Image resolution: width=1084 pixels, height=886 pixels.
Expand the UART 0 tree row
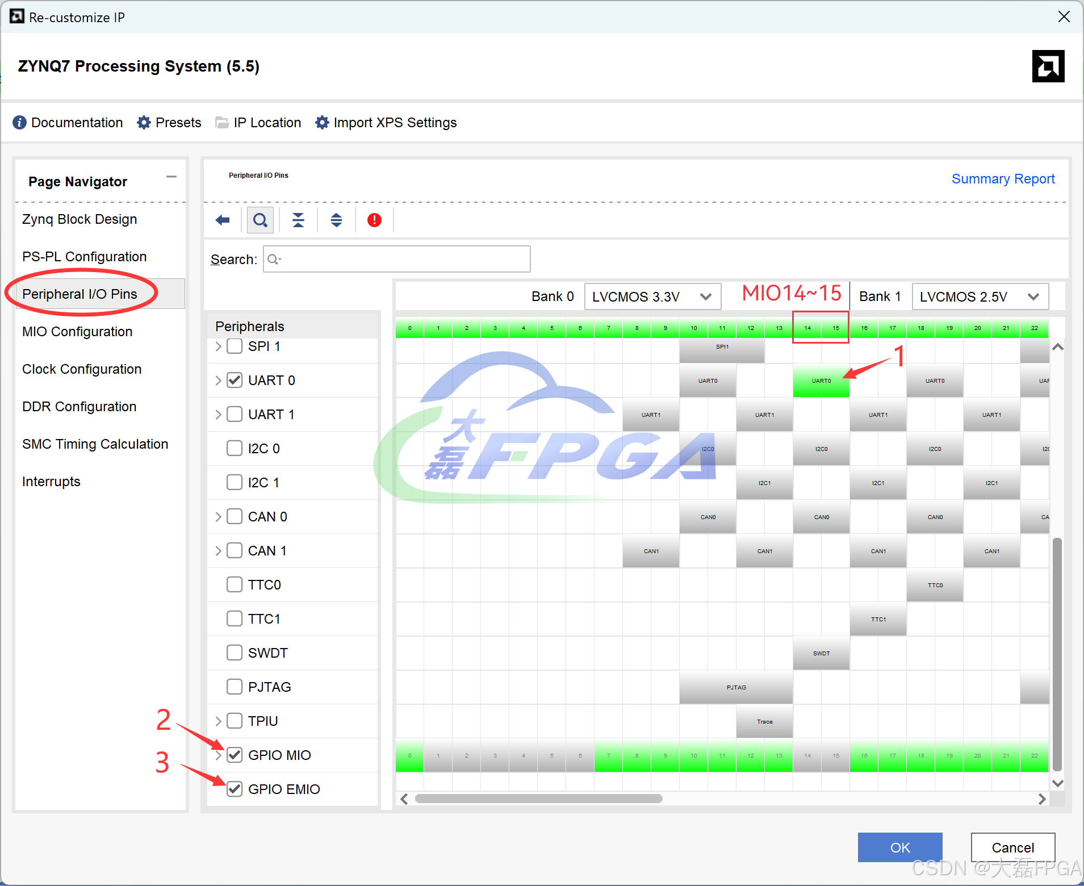(218, 380)
